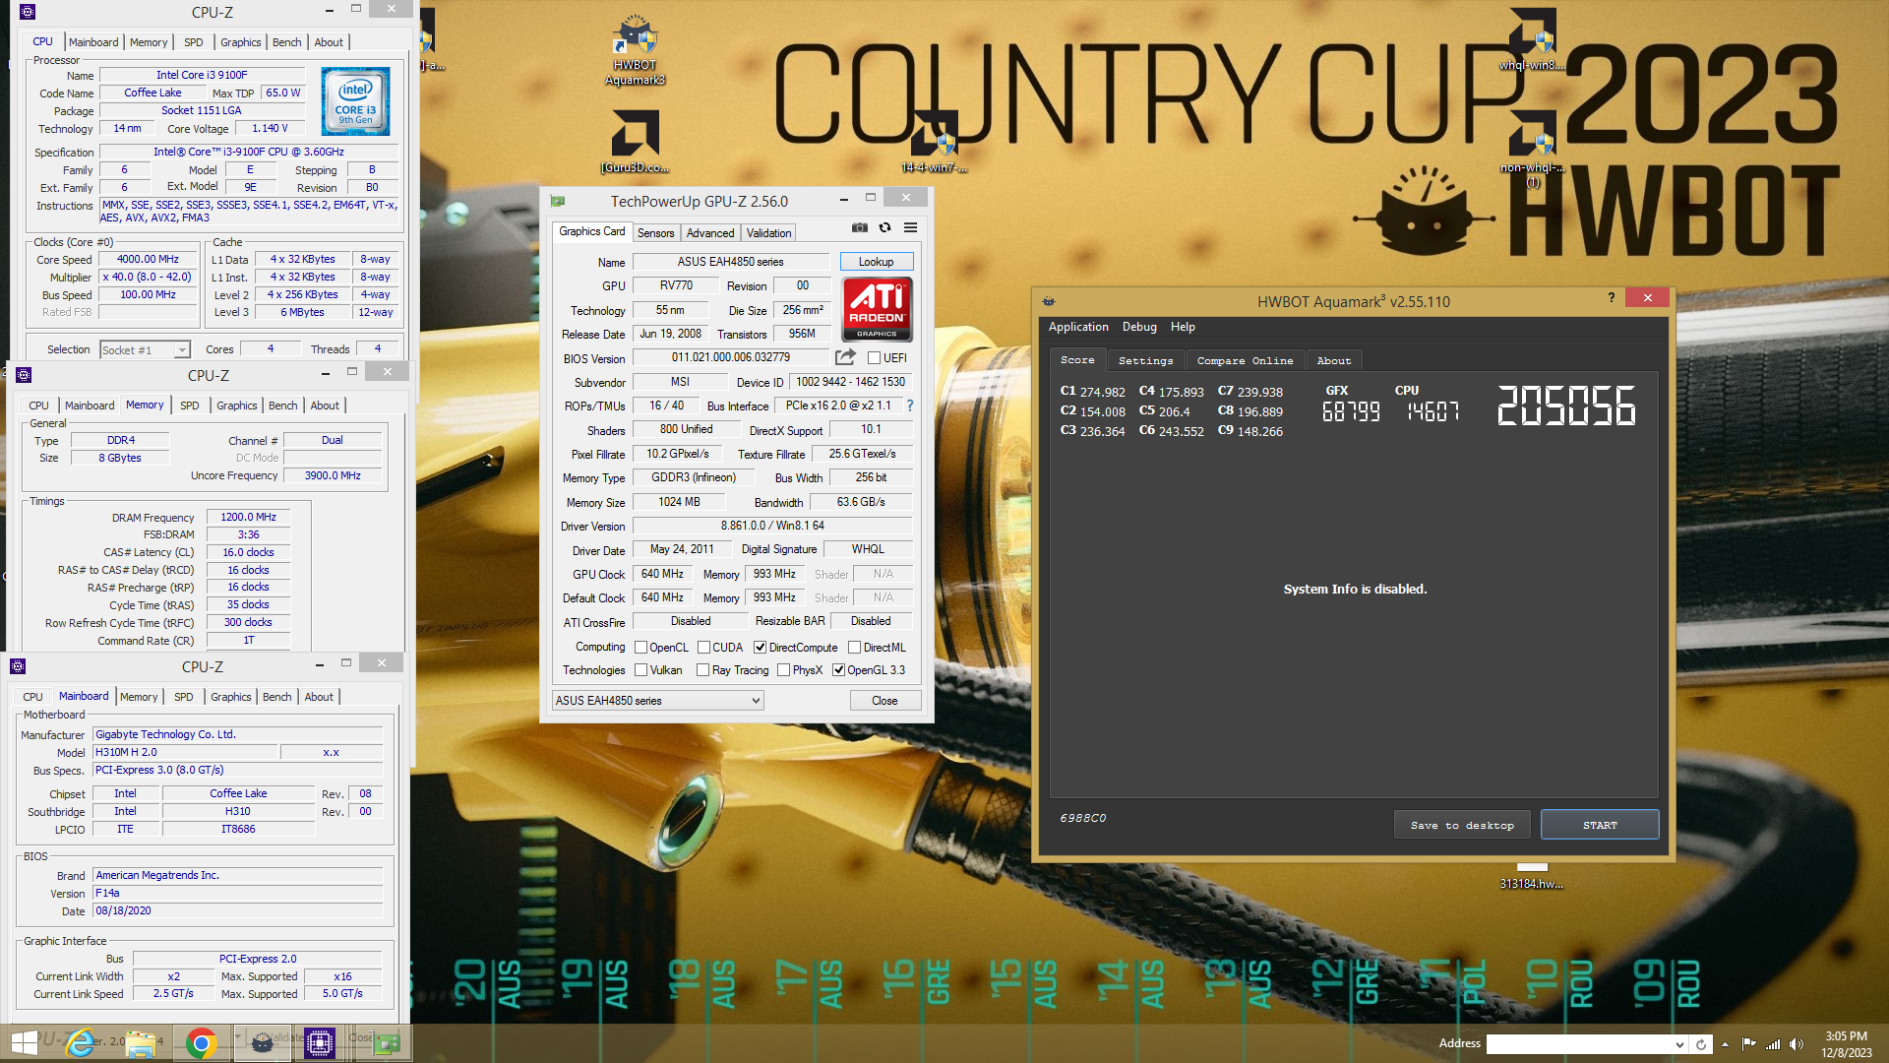This screenshot has height=1063, width=1889.
Task: Click the GPU-Z refresh icon
Action: 884,227
